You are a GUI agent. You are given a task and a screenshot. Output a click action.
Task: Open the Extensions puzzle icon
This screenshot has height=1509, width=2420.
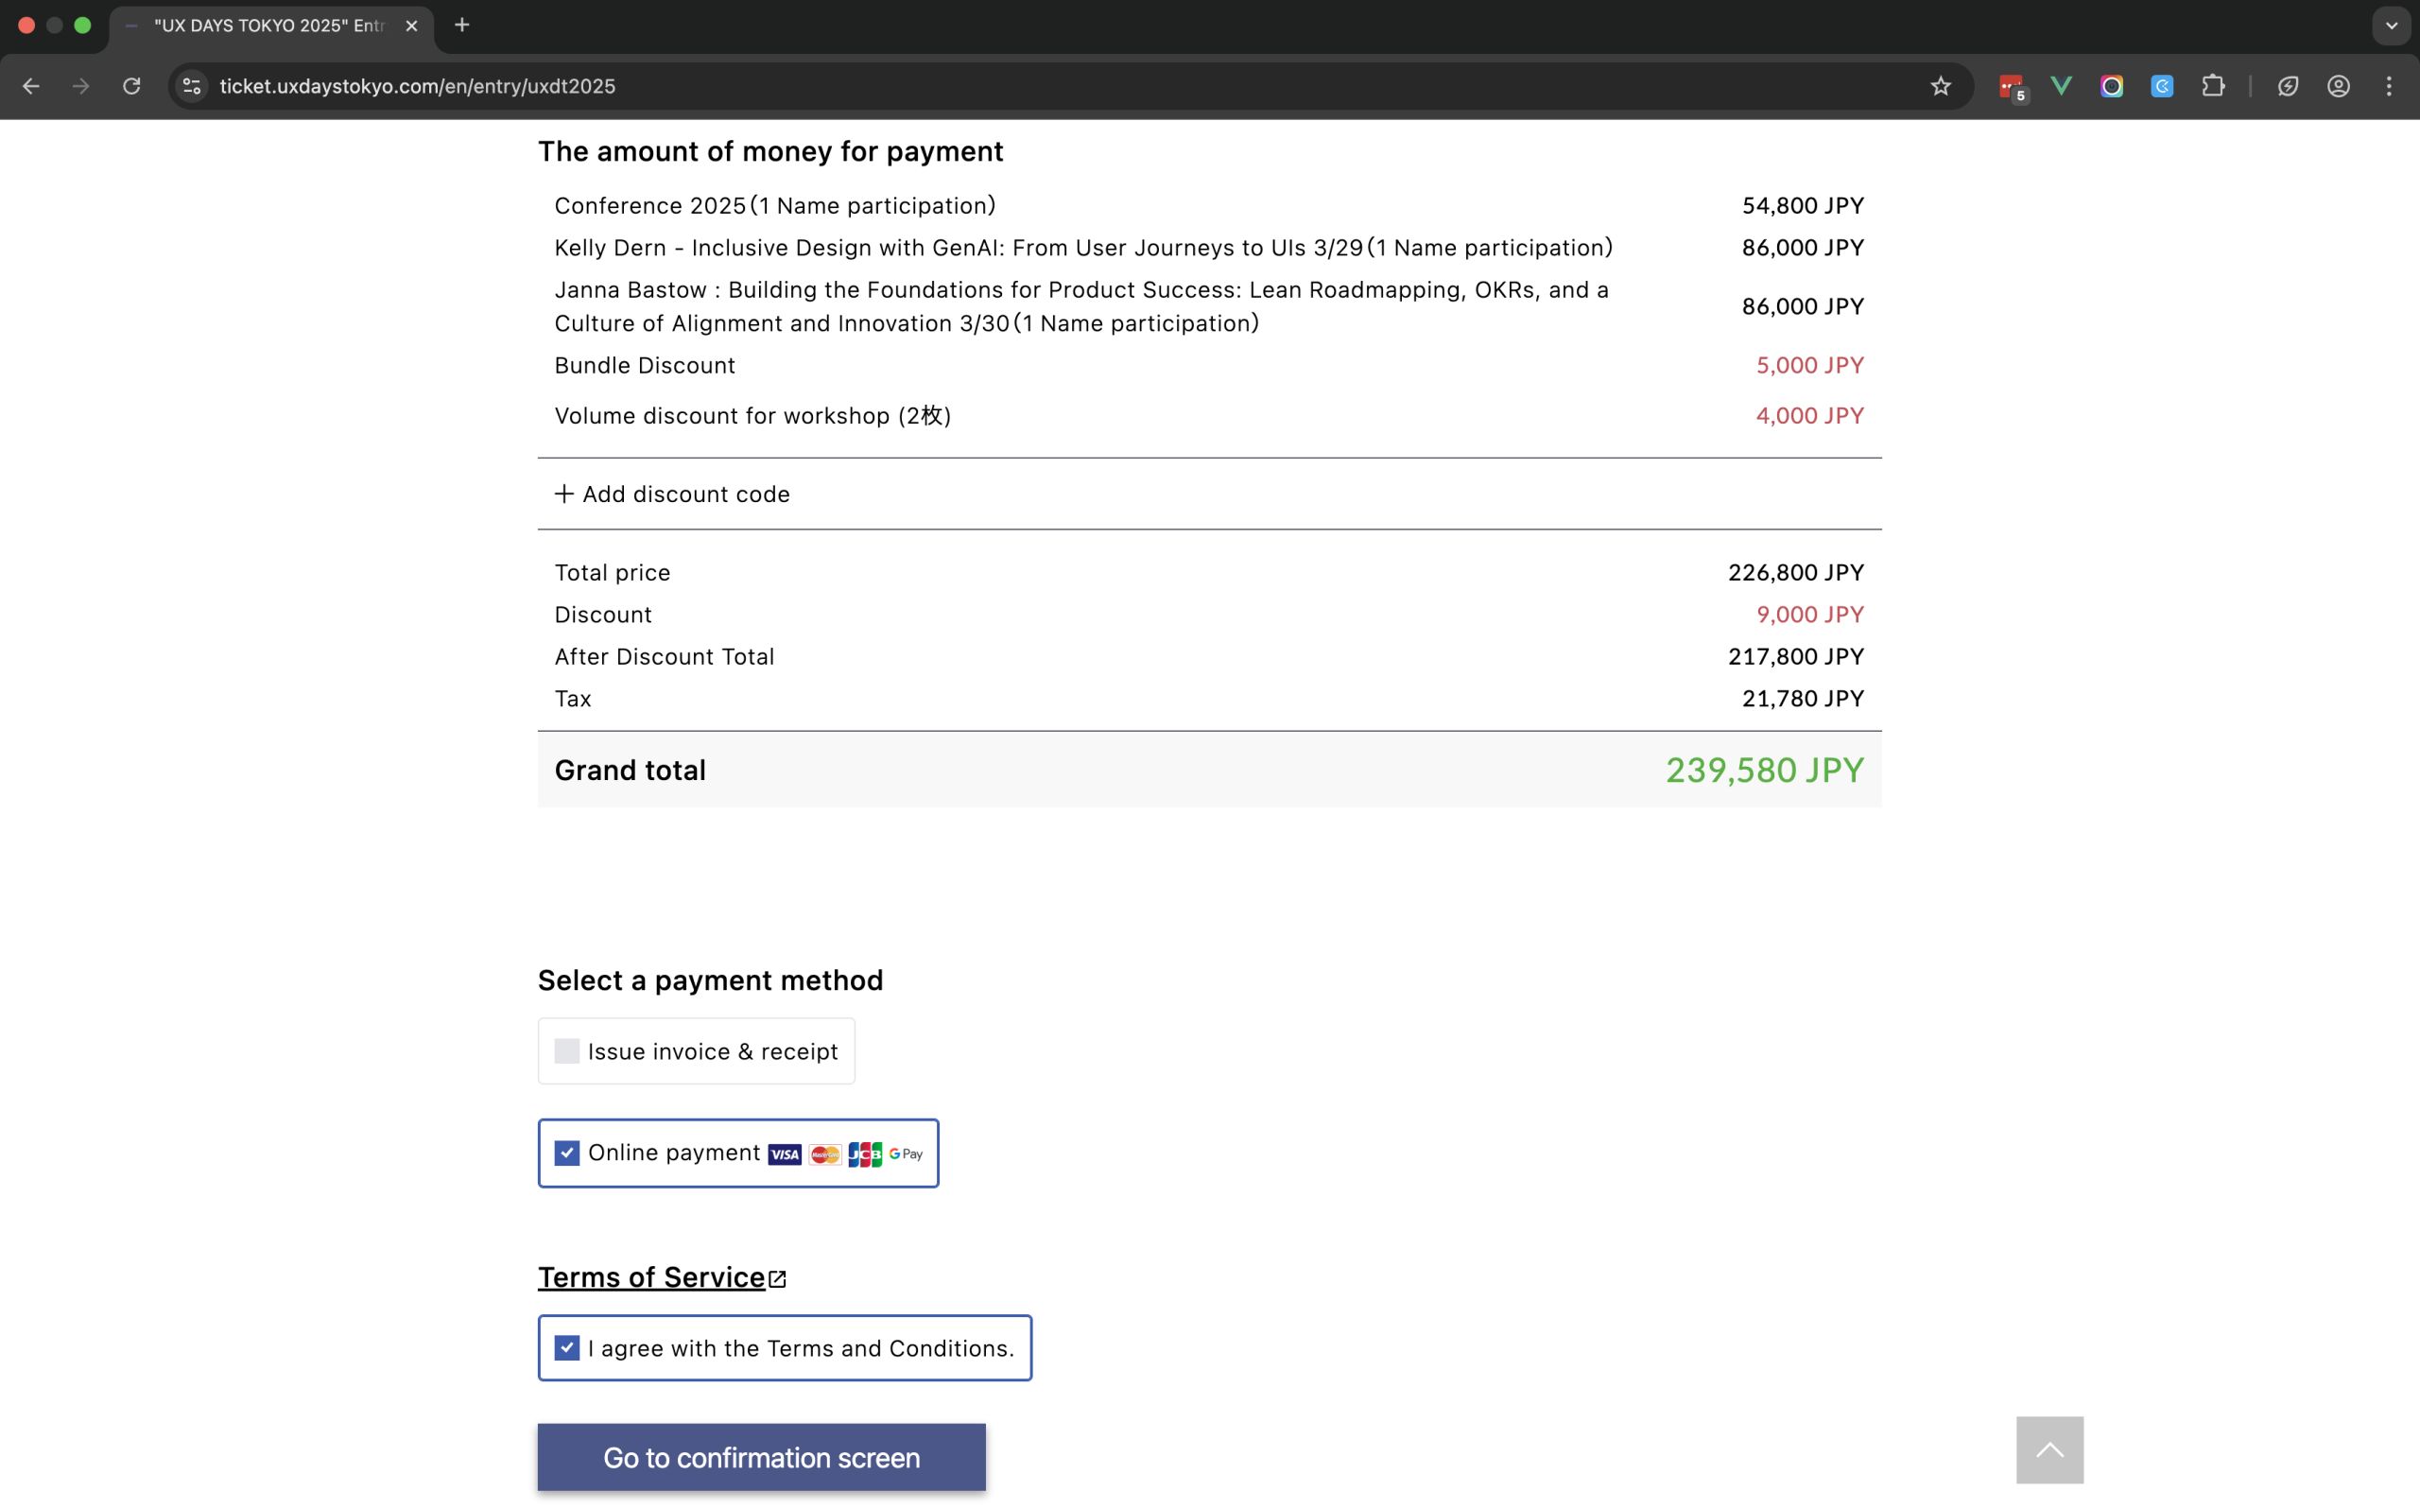pyautogui.click(x=2213, y=86)
